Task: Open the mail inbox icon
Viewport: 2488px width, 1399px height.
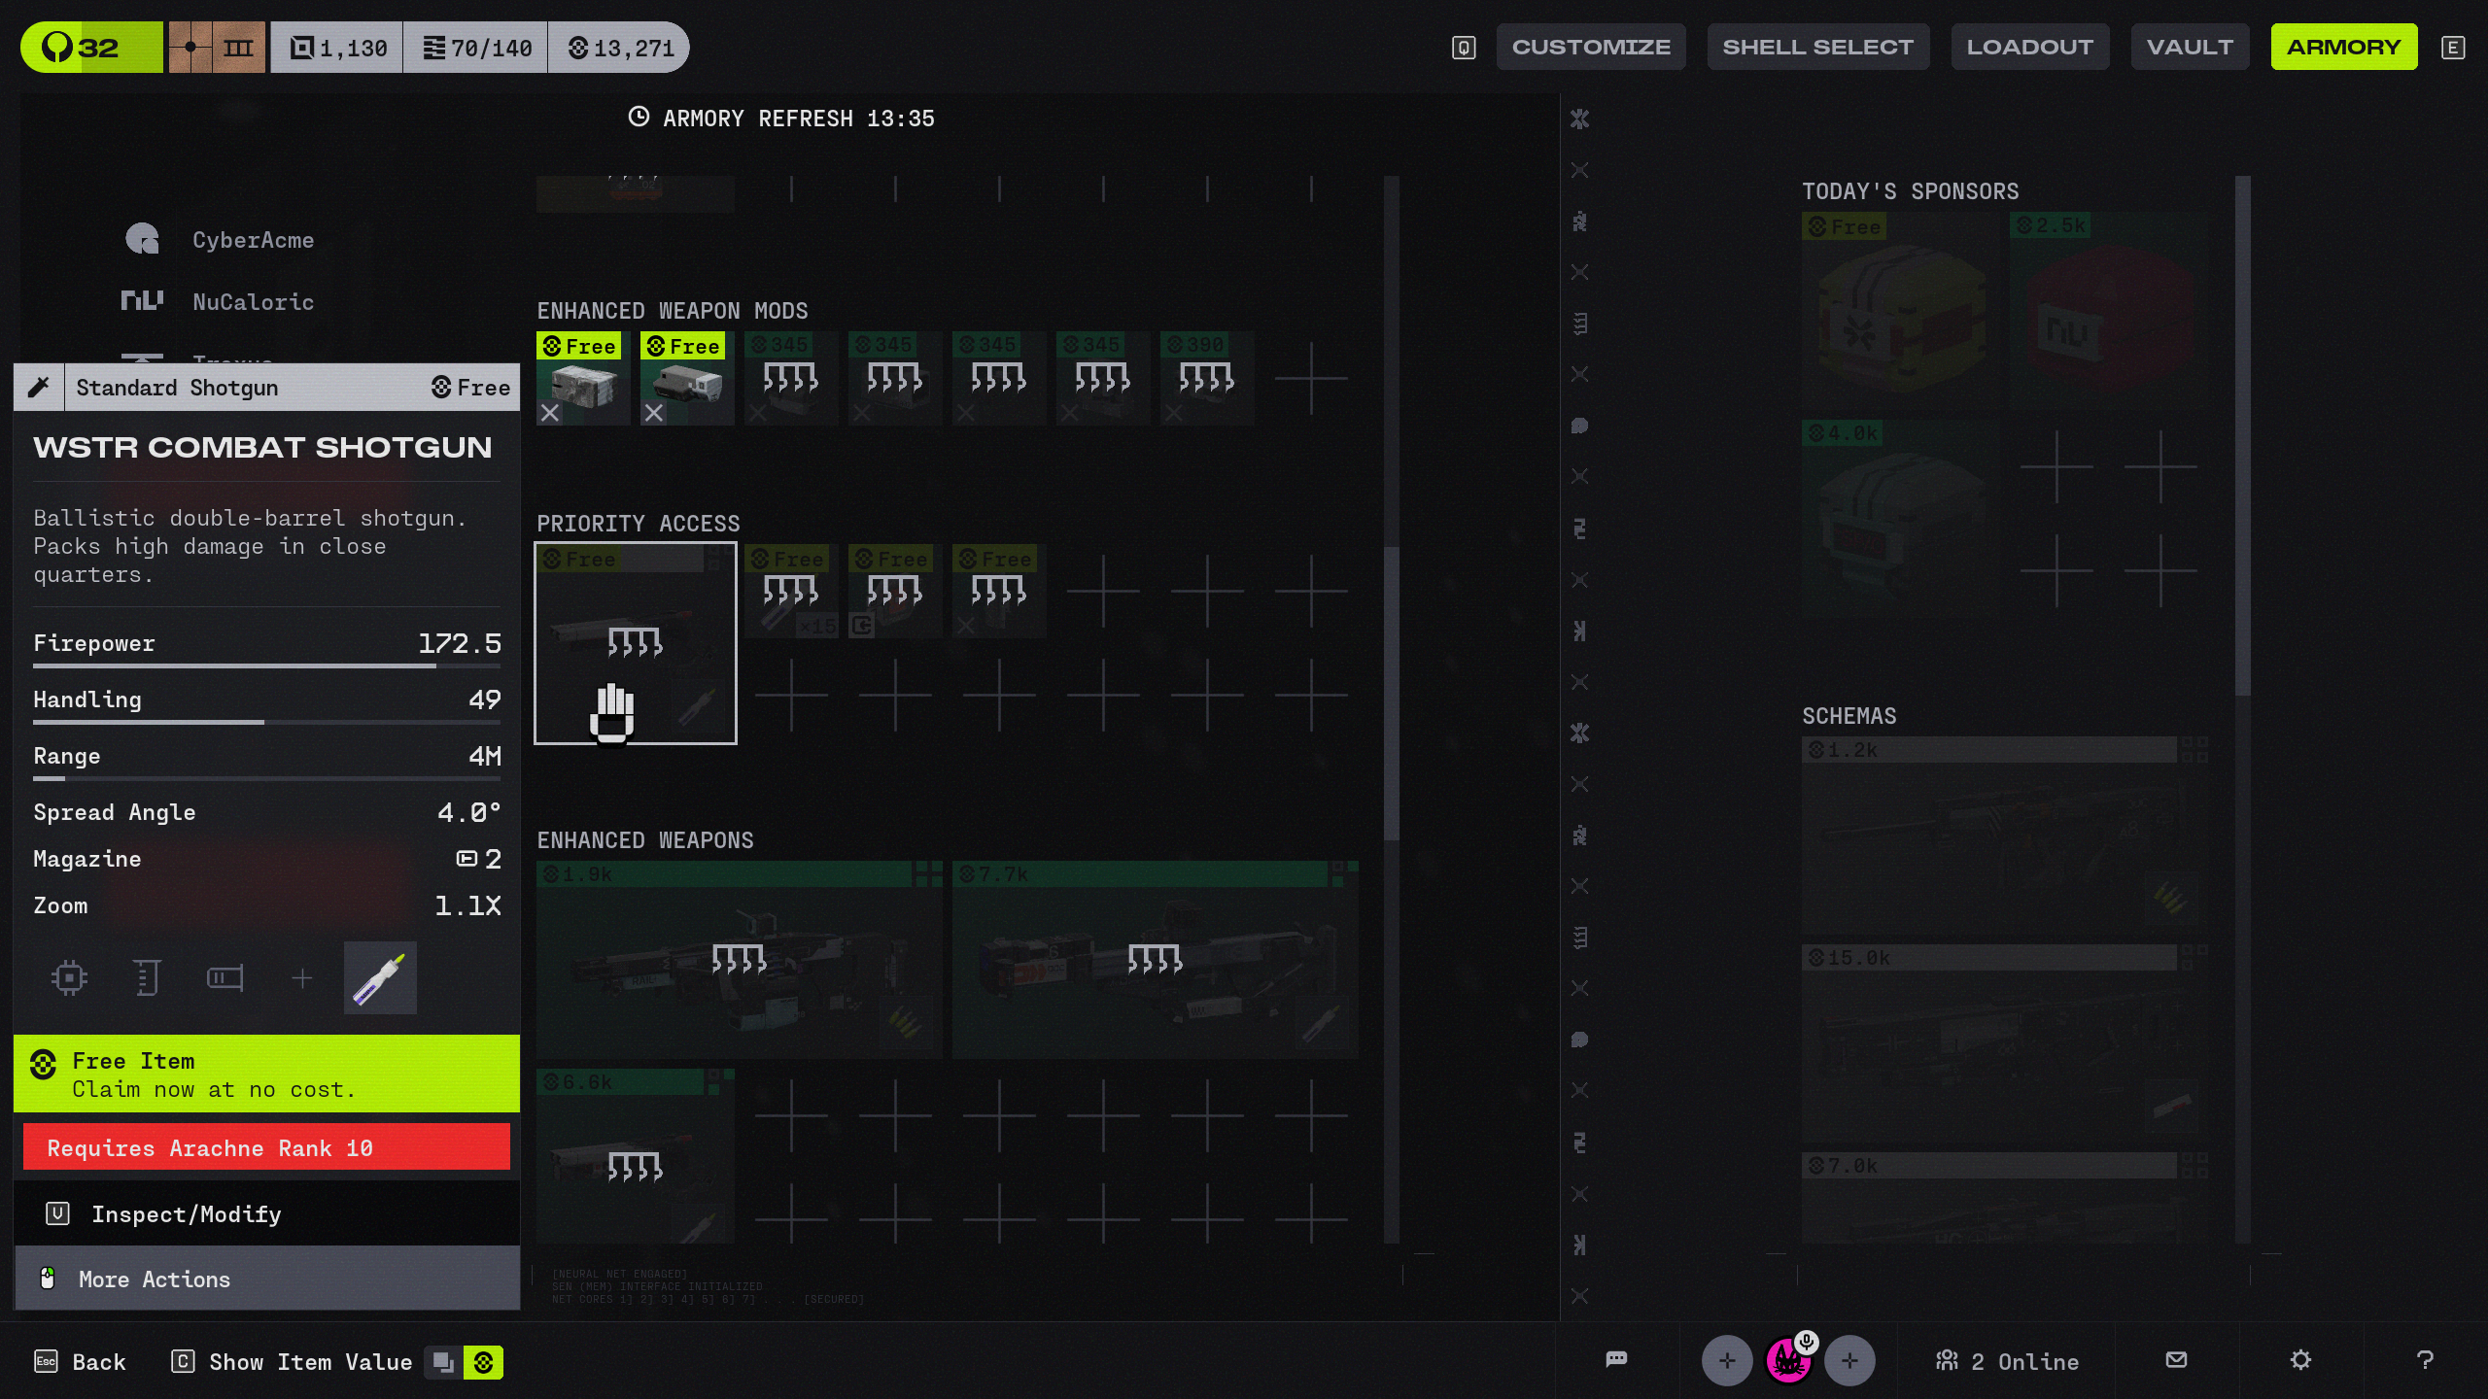Action: pos(2176,1359)
